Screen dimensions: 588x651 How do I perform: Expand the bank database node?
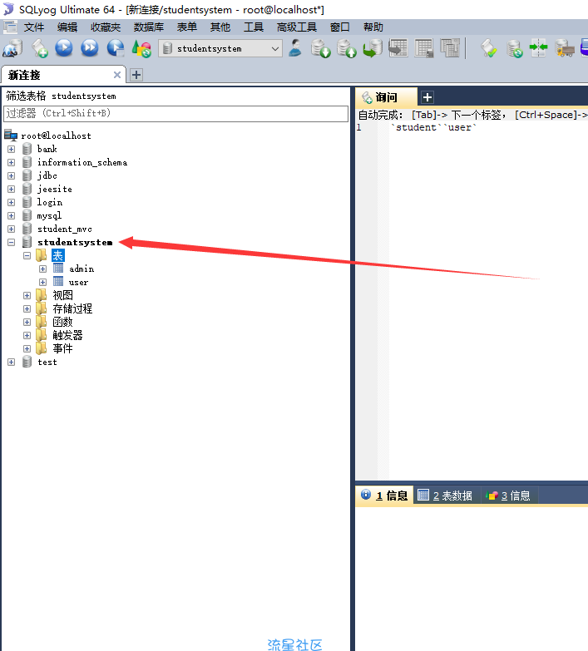[x=11, y=149]
